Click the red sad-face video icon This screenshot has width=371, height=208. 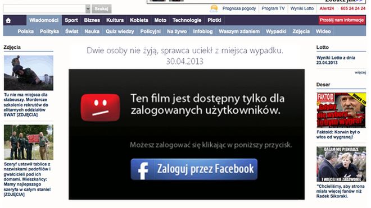click(x=100, y=108)
